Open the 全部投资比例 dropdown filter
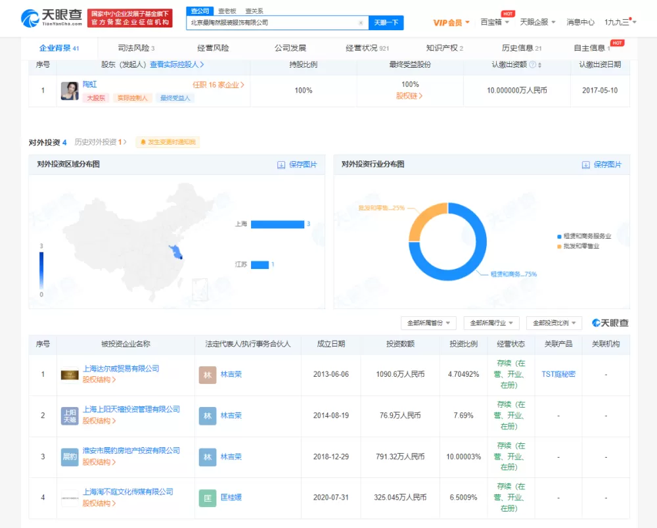 (554, 323)
